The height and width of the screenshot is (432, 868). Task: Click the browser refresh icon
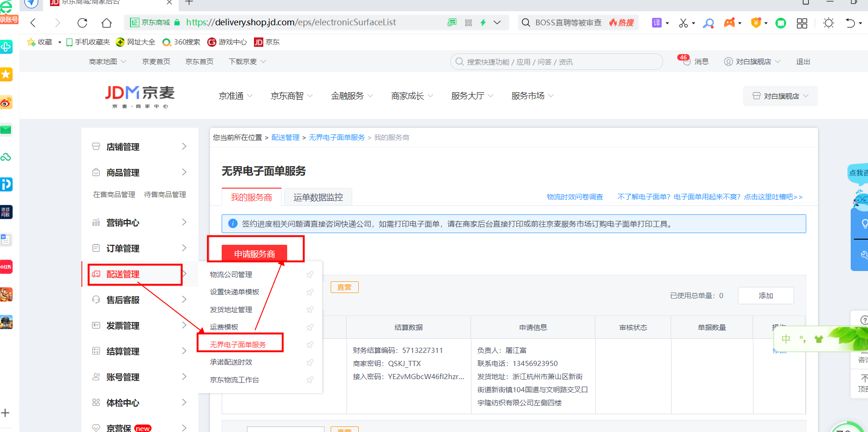point(82,22)
